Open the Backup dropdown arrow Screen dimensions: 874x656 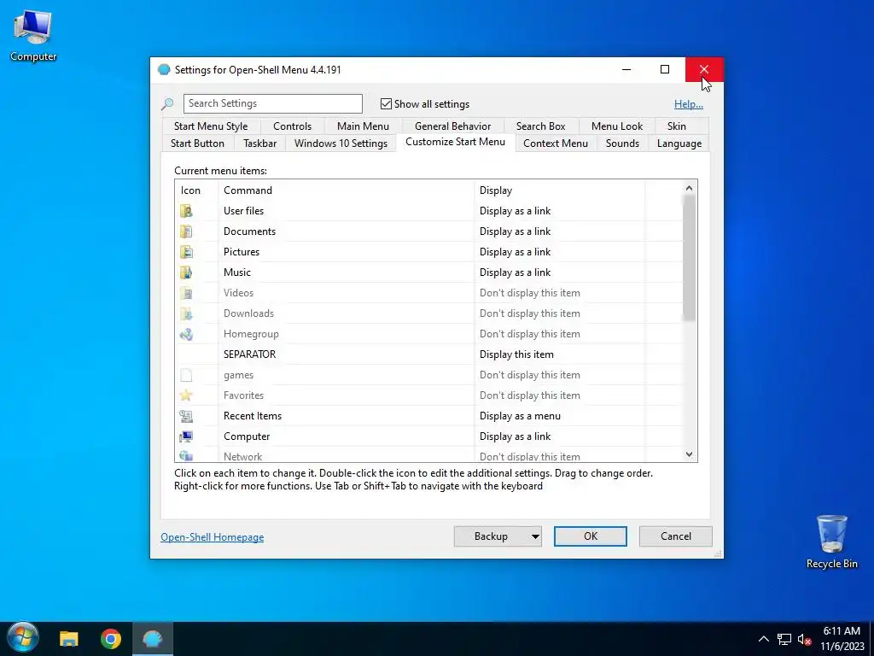[x=535, y=536]
